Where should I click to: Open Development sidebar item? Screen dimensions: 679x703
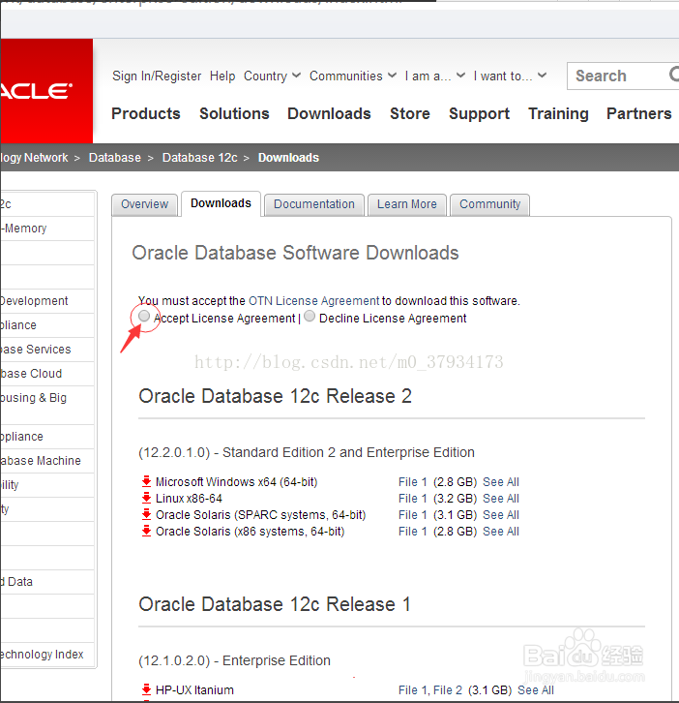click(47, 301)
